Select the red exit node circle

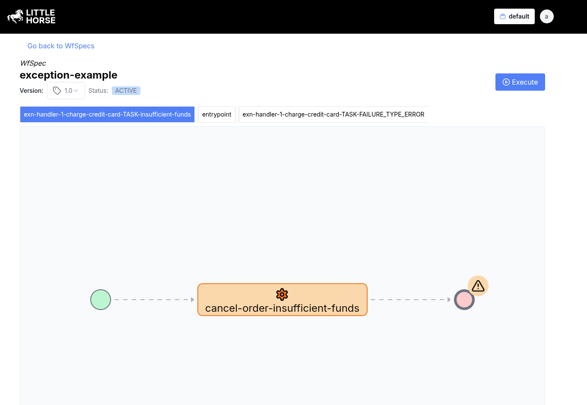coord(464,300)
